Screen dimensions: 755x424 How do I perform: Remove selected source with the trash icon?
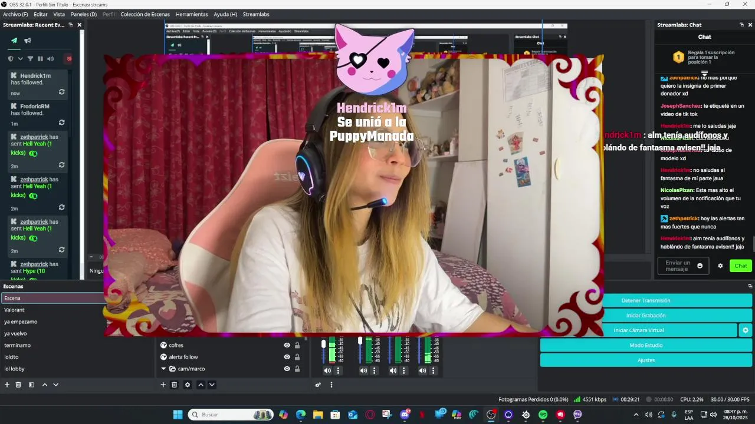[x=174, y=385]
